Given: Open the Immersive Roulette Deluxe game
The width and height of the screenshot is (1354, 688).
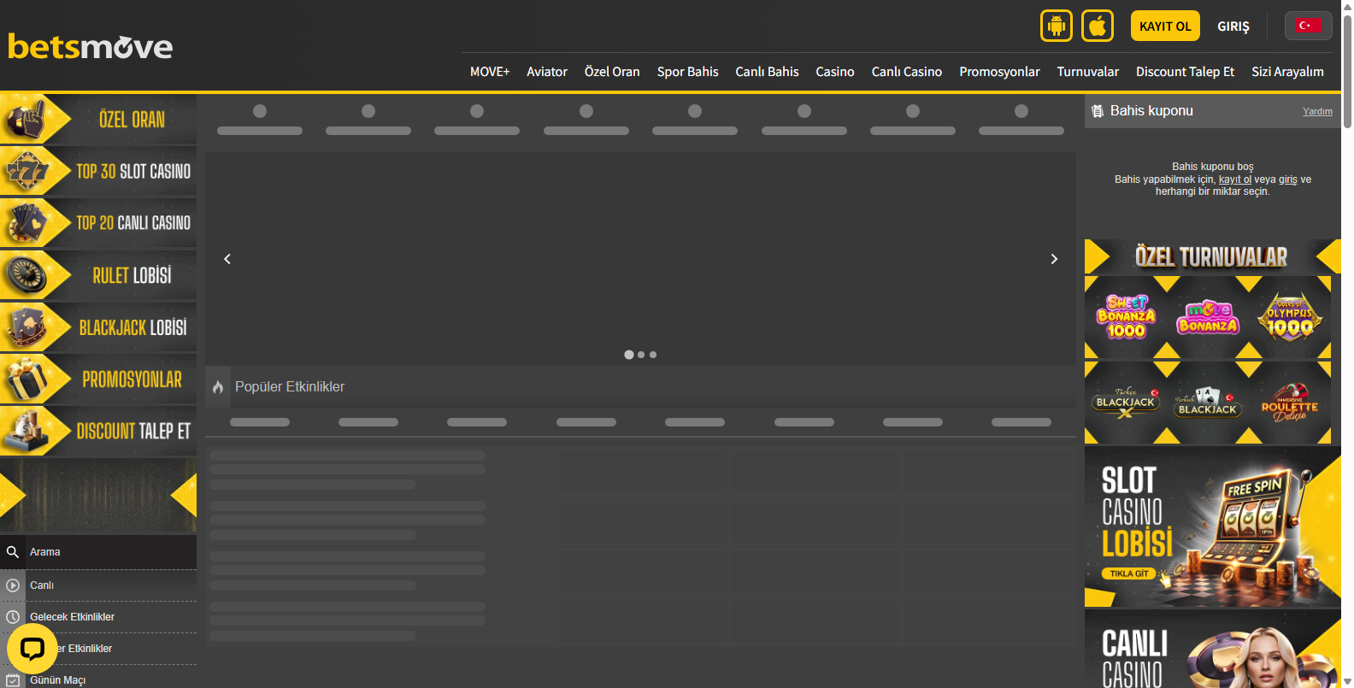Looking at the screenshot, I should (1290, 403).
